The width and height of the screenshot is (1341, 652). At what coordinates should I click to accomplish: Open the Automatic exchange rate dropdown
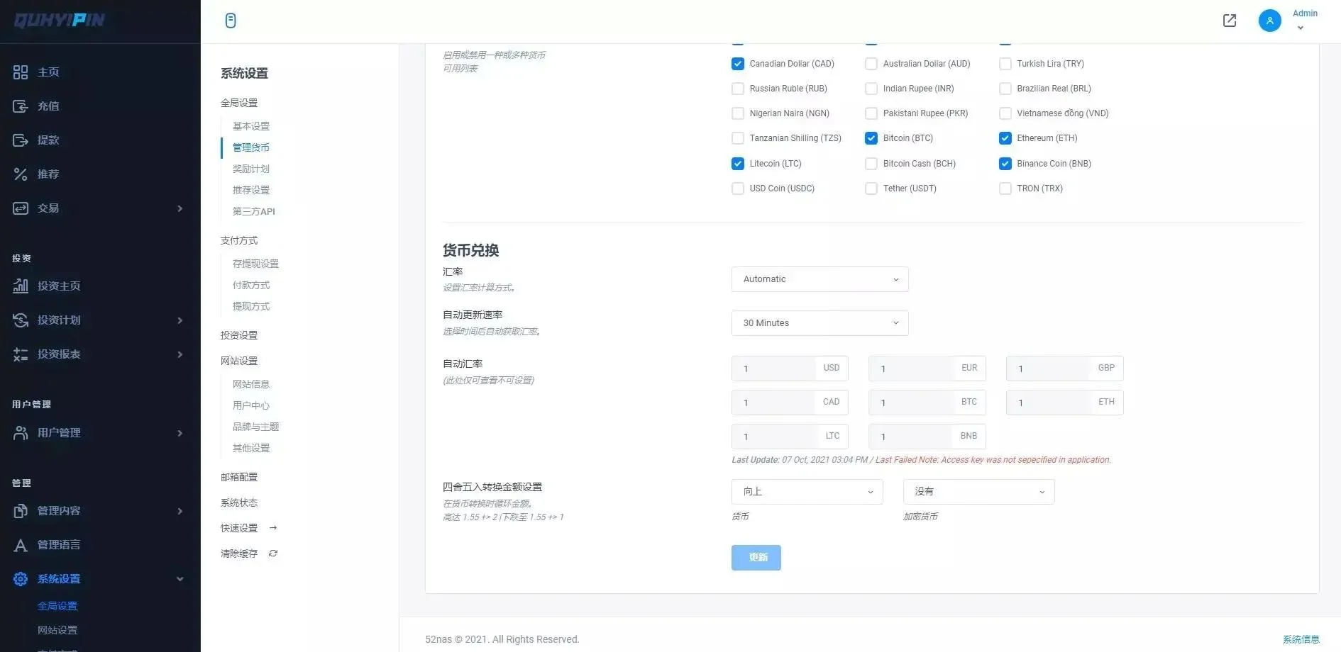tap(819, 279)
